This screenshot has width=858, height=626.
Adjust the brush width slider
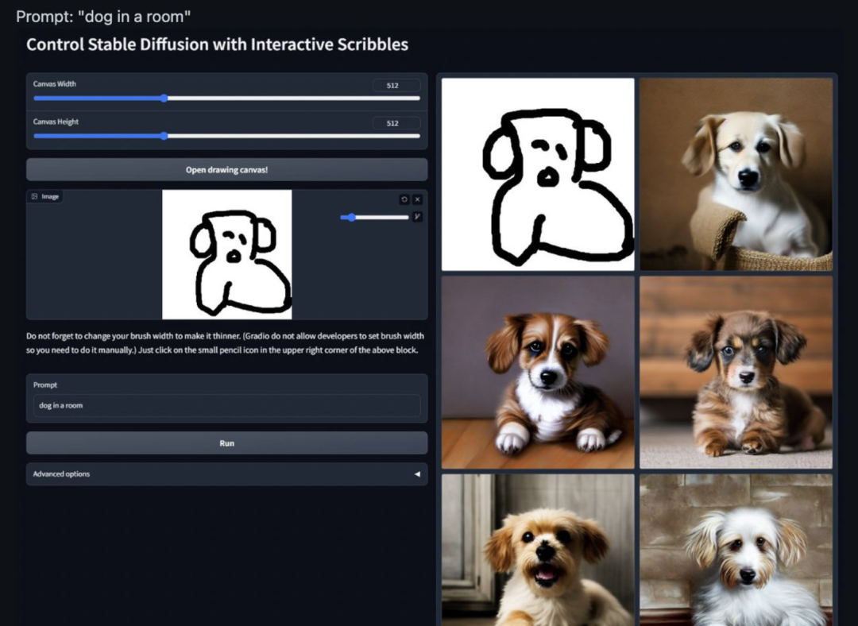pos(374,217)
